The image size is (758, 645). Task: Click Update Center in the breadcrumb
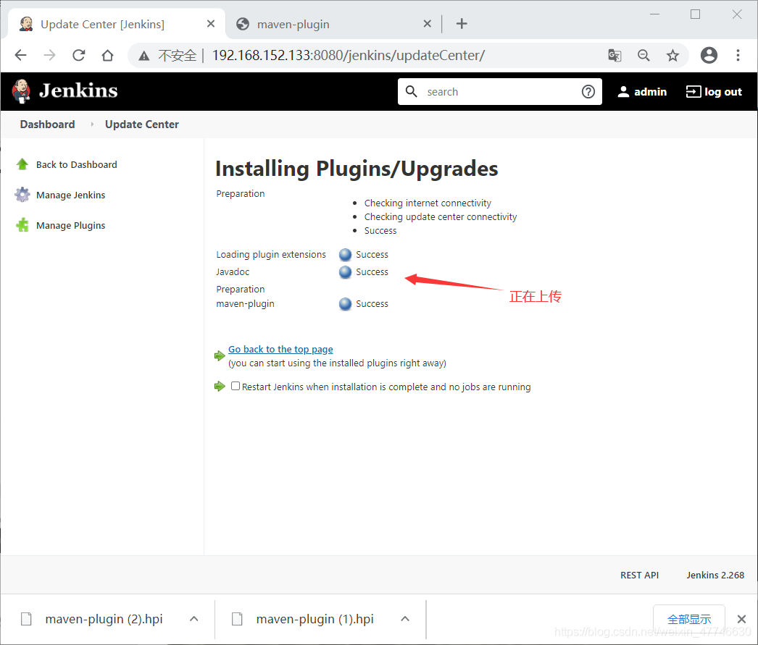pyautogui.click(x=141, y=124)
